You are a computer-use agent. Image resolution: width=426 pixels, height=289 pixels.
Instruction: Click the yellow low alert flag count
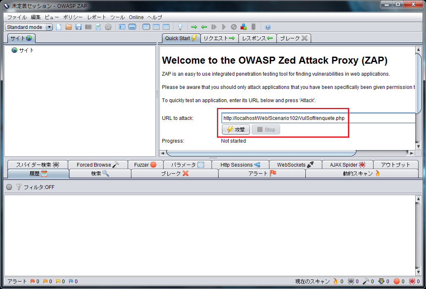pos(60,282)
